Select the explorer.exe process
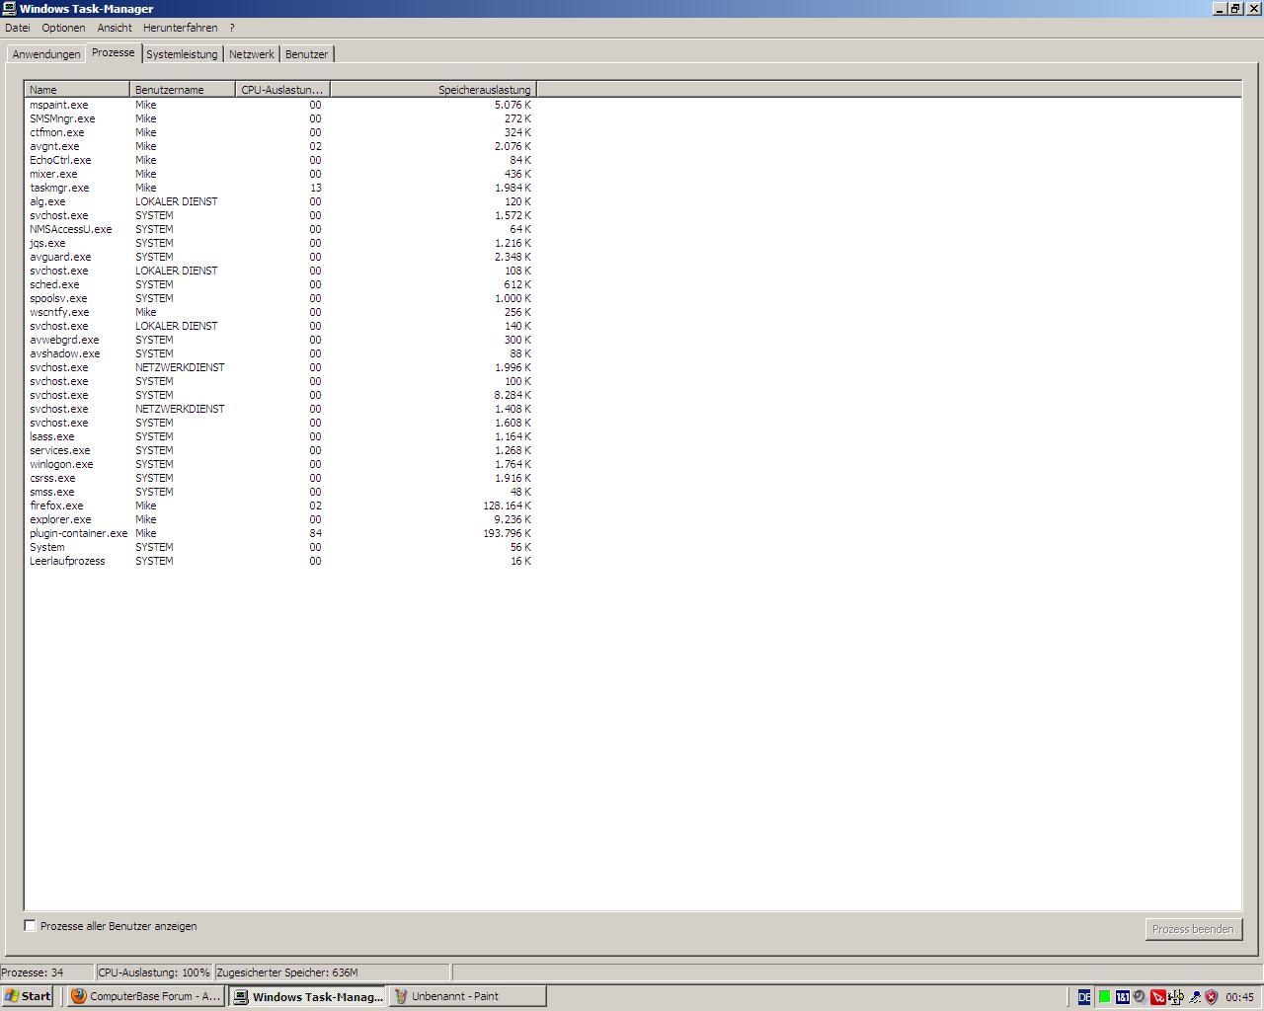 (279, 519)
